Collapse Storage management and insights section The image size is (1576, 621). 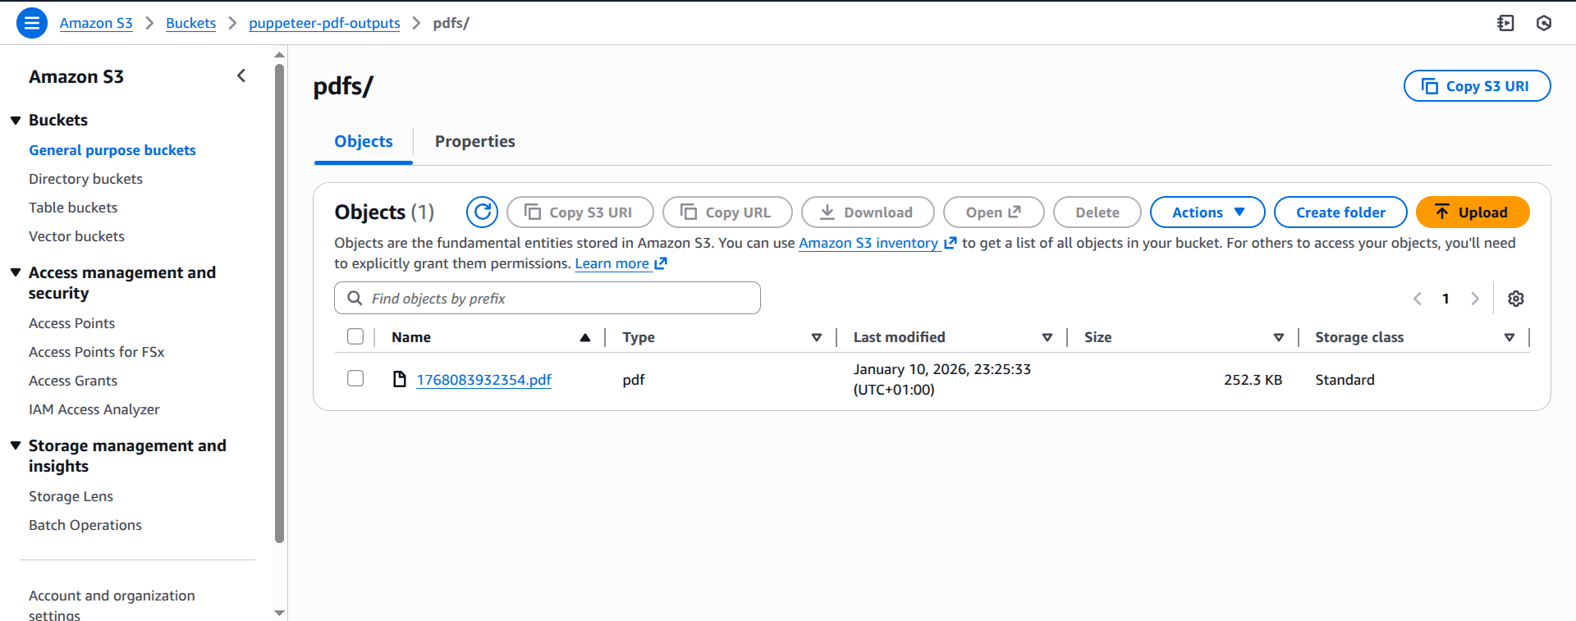click(x=16, y=445)
